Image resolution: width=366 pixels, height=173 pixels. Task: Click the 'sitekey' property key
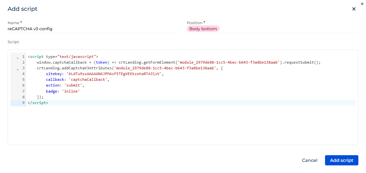coord(54,74)
